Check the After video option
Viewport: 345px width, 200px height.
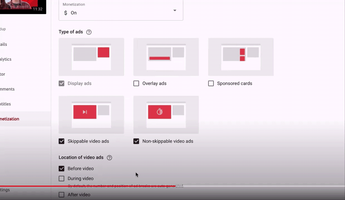(x=61, y=195)
